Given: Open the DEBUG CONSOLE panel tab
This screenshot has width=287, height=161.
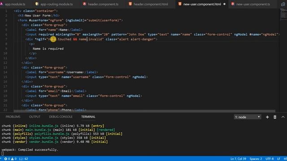Looking at the screenshot, I should 61,117.
